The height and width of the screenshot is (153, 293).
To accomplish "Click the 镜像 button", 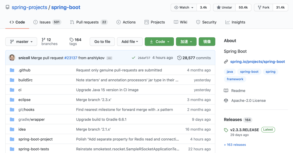I will click(207, 42).
